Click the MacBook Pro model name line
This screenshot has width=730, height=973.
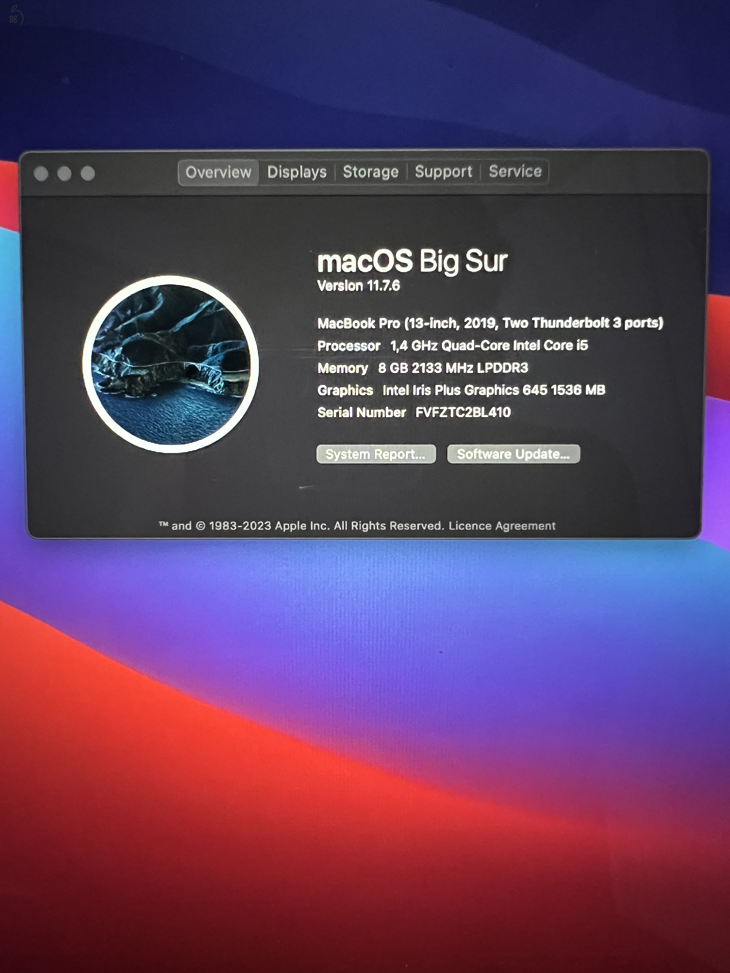(490, 323)
